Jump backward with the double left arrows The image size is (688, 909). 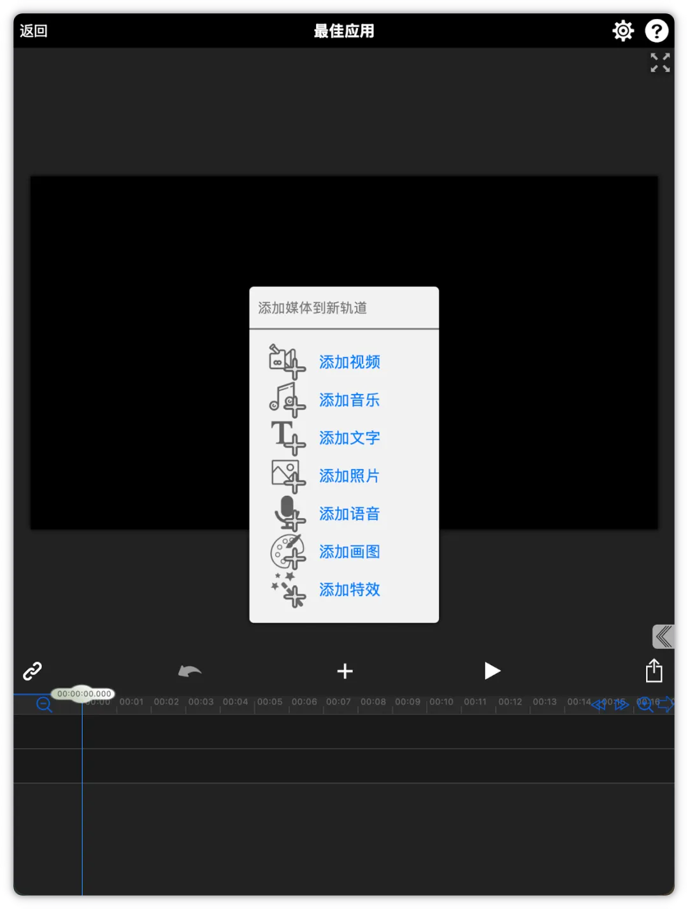[598, 704]
